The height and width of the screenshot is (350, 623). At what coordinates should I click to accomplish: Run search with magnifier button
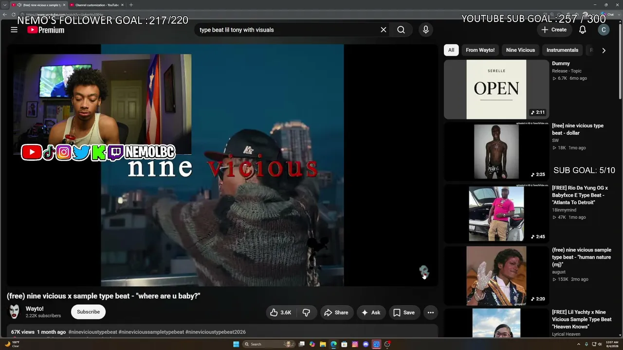coord(401,30)
